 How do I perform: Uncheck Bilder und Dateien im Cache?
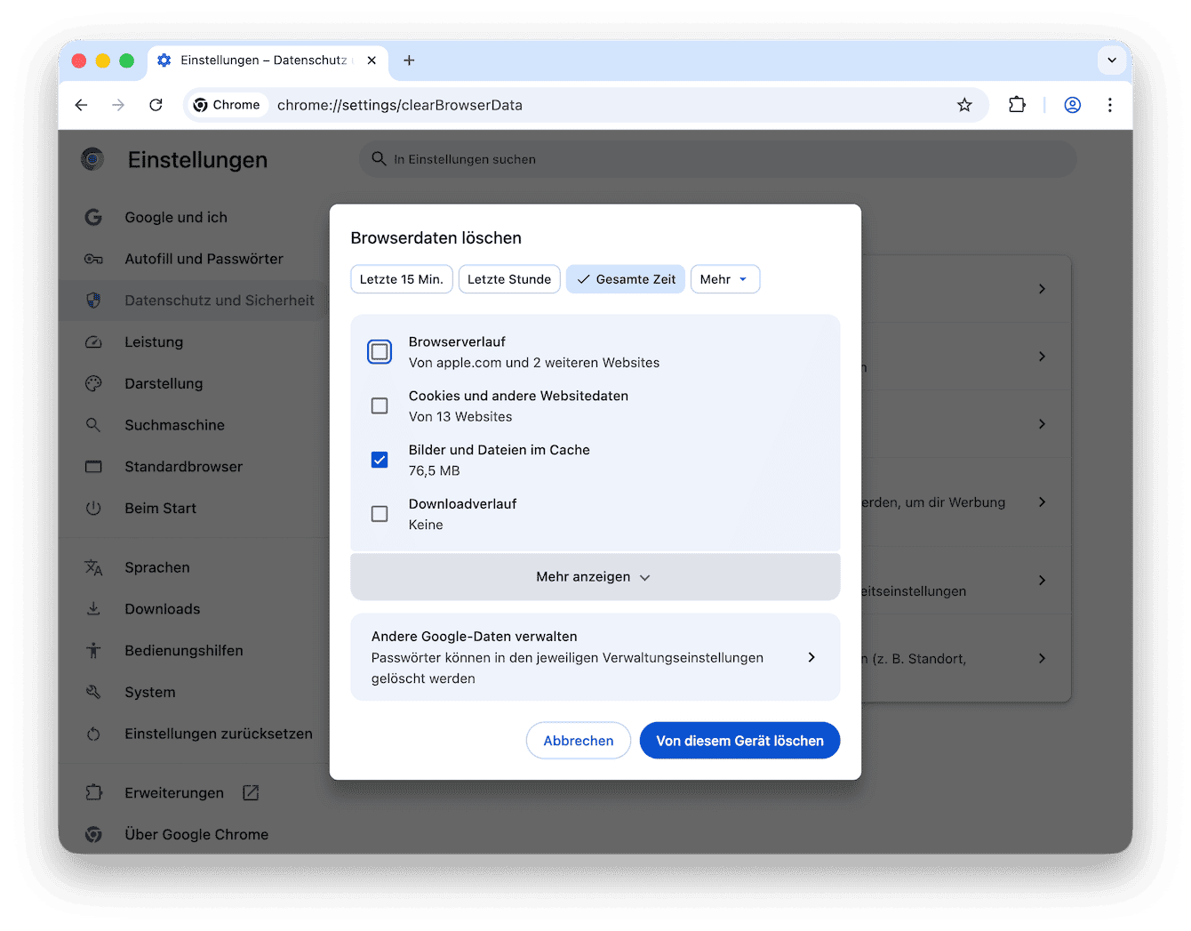pyautogui.click(x=380, y=460)
